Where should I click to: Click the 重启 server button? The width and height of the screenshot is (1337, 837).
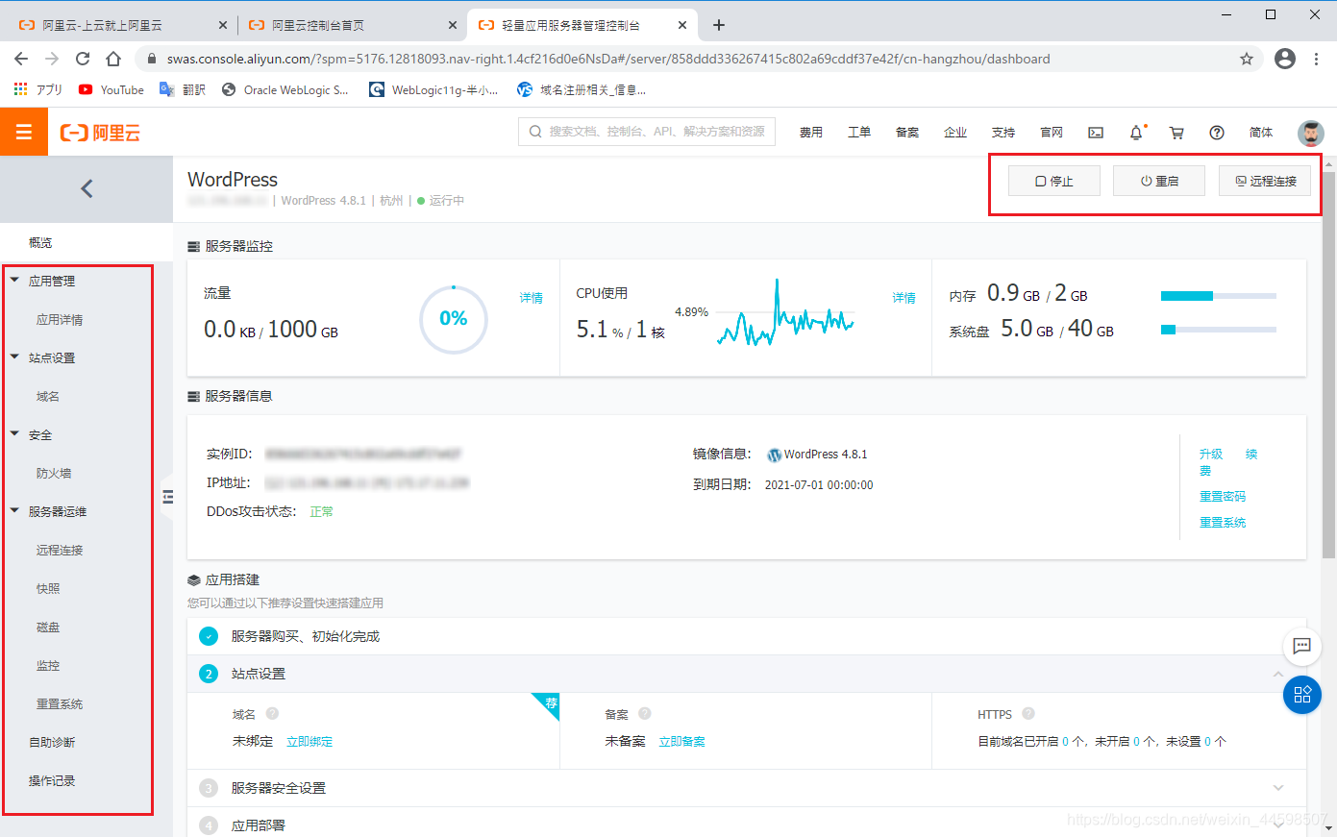pyautogui.click(x=1159, y=181)
